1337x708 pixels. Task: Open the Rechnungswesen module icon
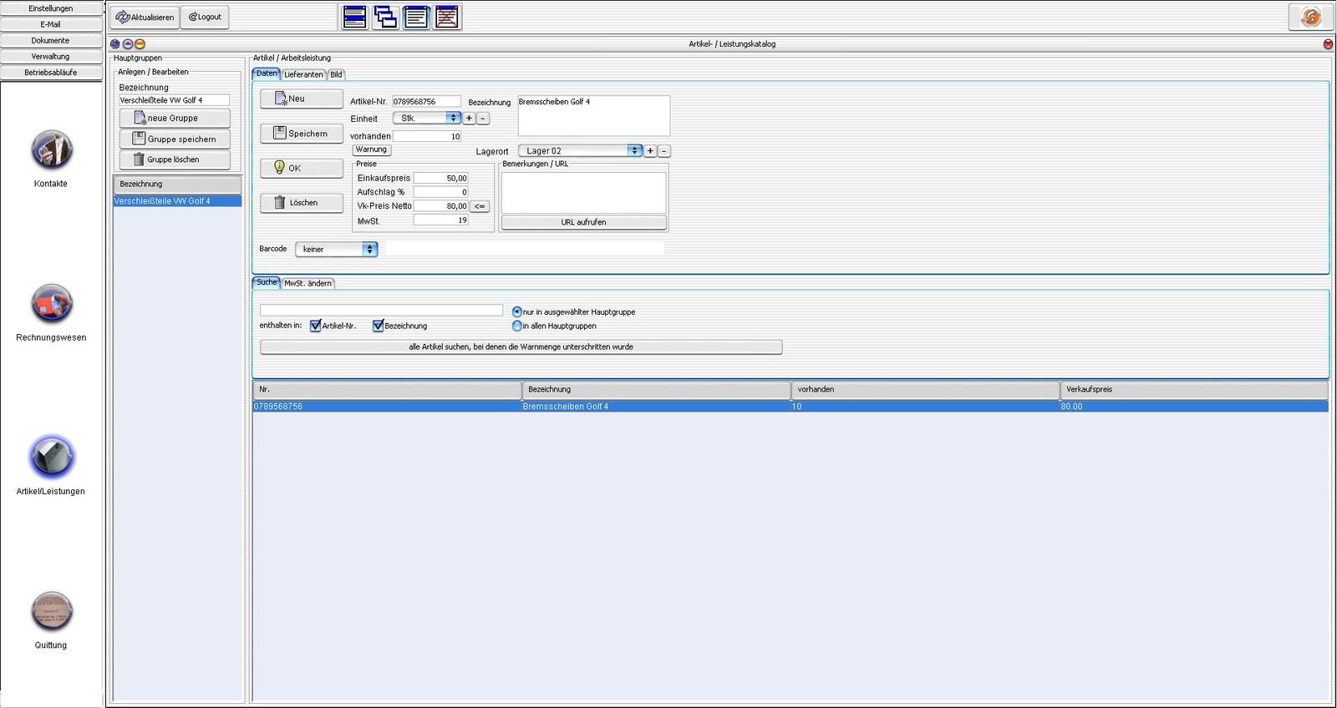coord(52,304)
